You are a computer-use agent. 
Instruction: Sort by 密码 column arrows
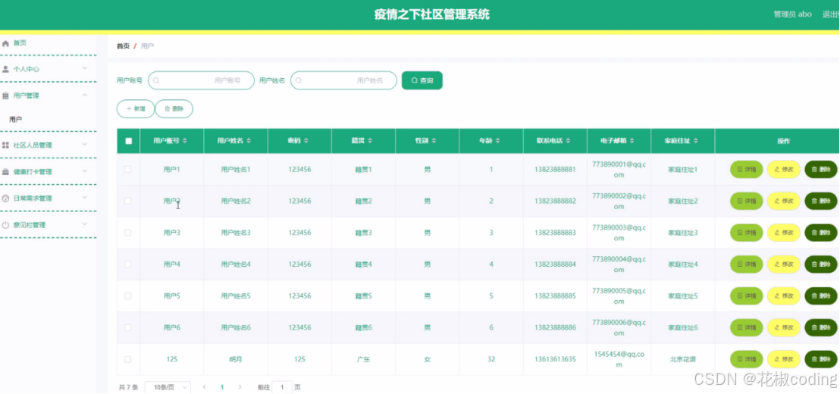(306, 141)
